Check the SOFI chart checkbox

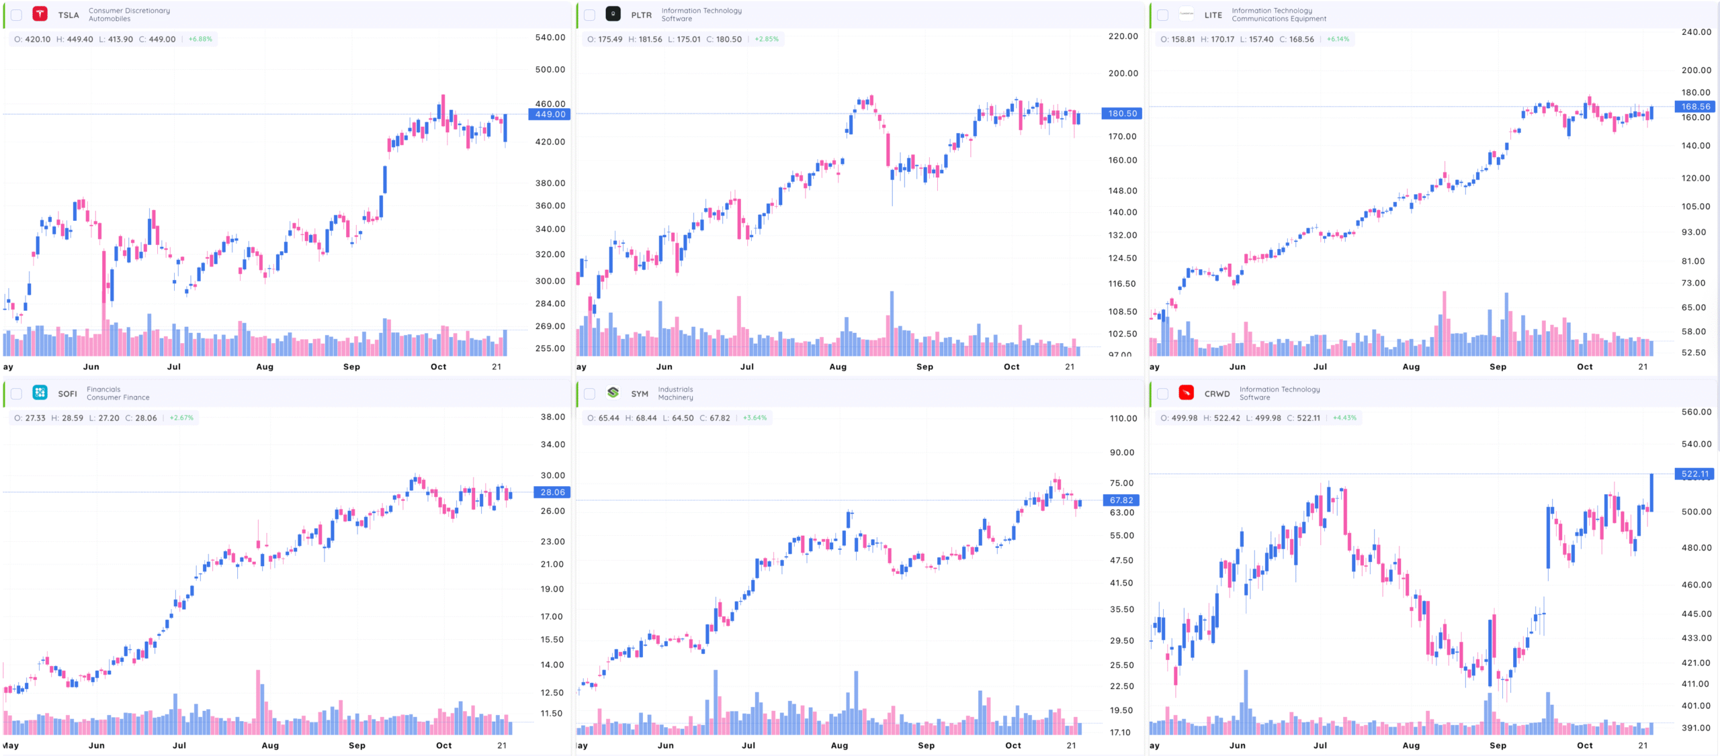tap(17, 393)
